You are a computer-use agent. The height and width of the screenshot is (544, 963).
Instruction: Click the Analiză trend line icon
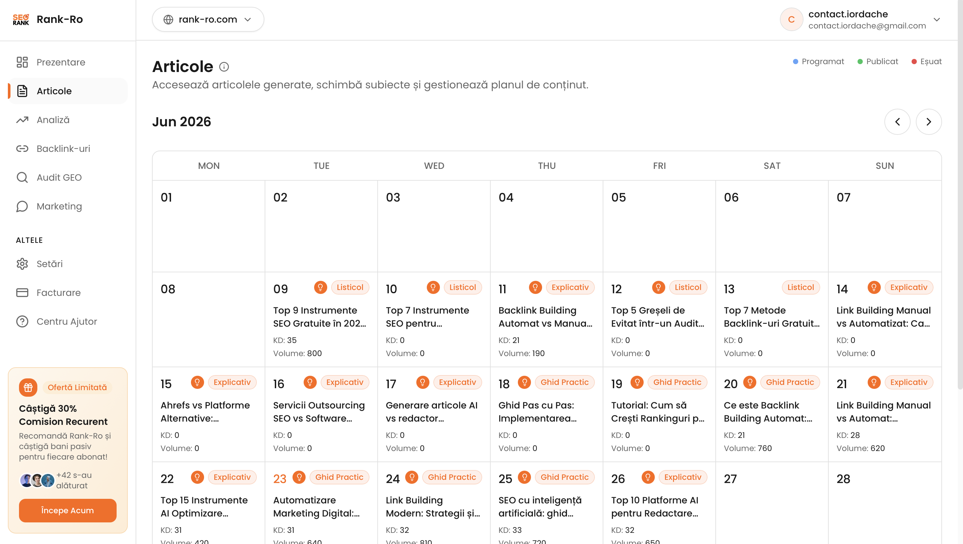click(x=22, y=119)
